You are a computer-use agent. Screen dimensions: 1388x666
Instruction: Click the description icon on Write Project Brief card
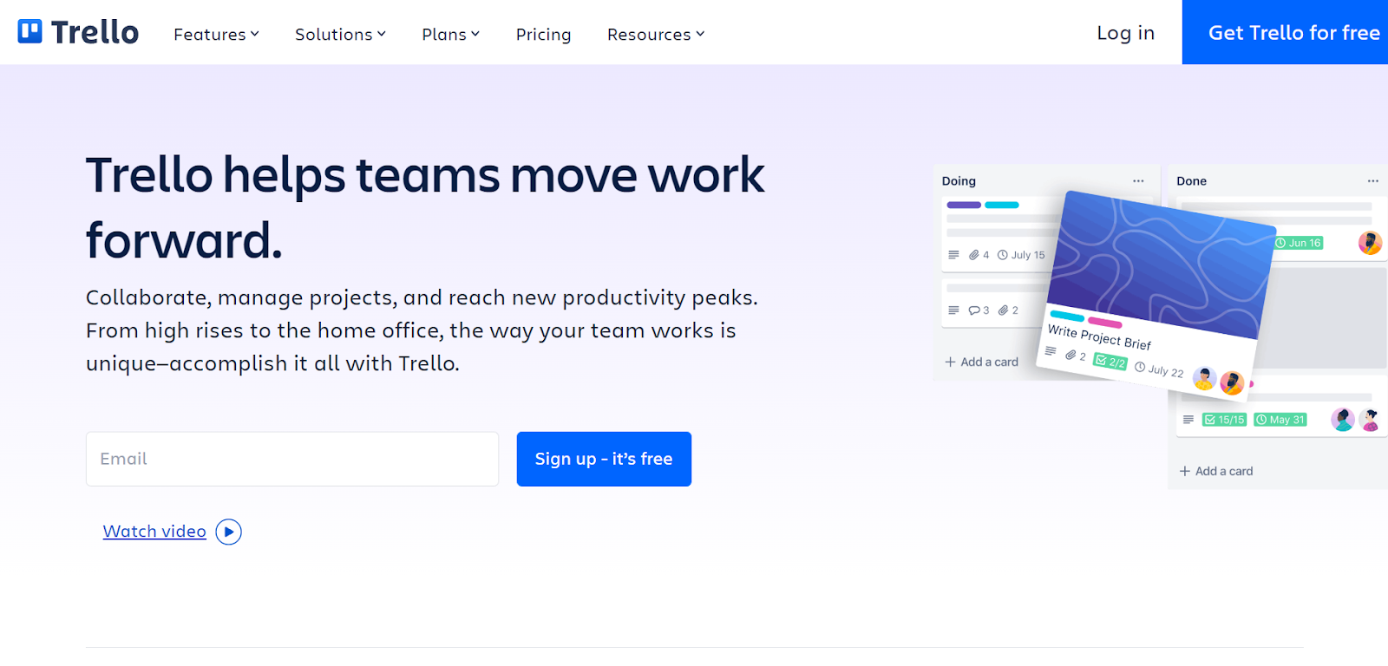point(1051,351)
